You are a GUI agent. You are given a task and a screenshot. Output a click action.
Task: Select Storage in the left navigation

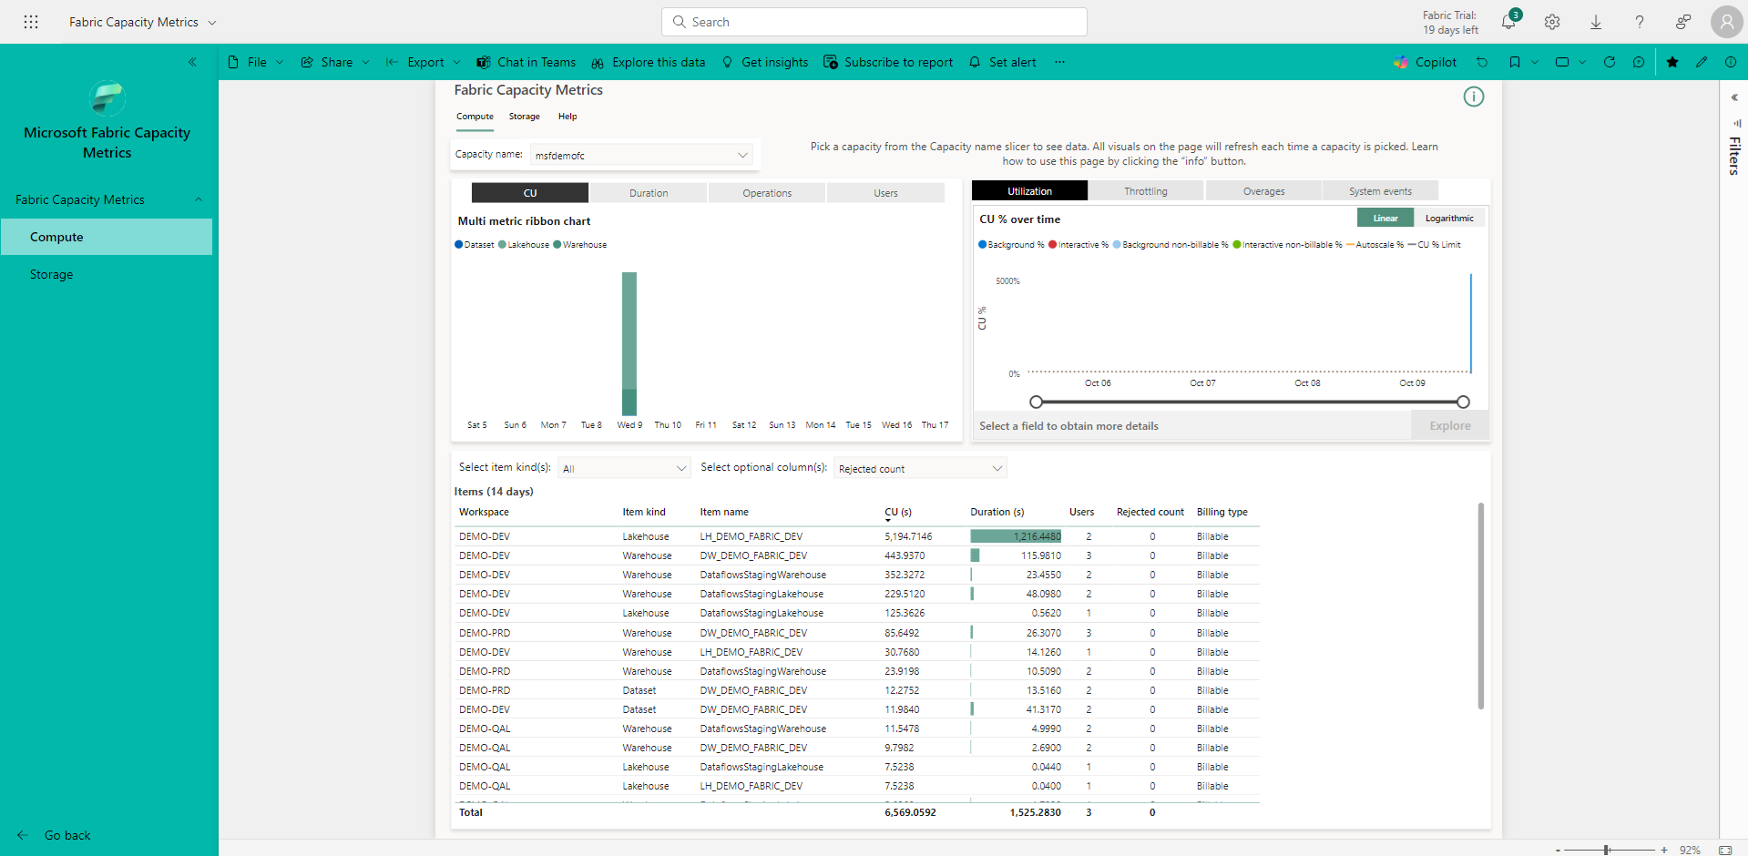tap(107, 274)
